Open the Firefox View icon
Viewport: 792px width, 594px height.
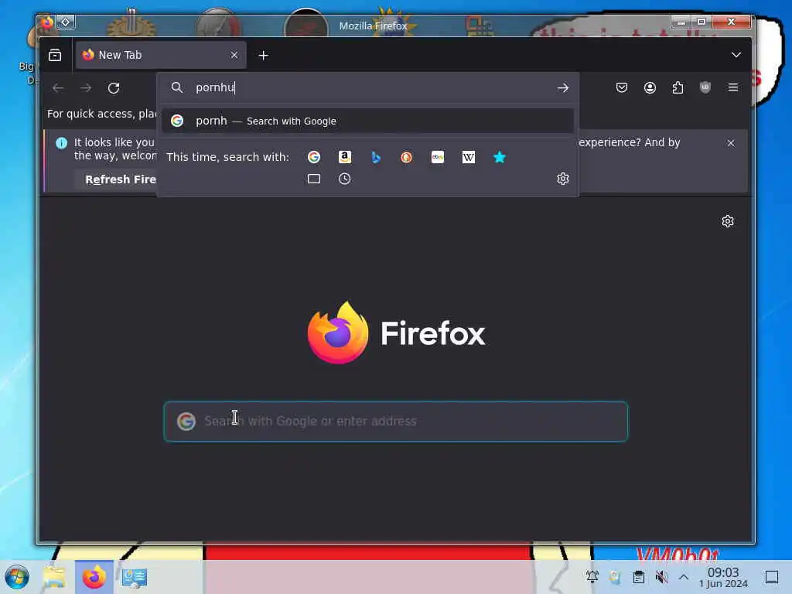(x=55, y=55)
